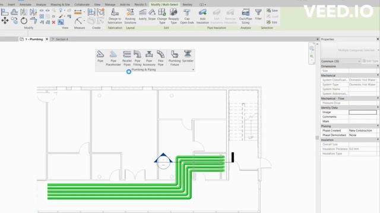380x213 pixels.
Task: Click the Aligned Dimension icon
Action: [x=78, y=12]
